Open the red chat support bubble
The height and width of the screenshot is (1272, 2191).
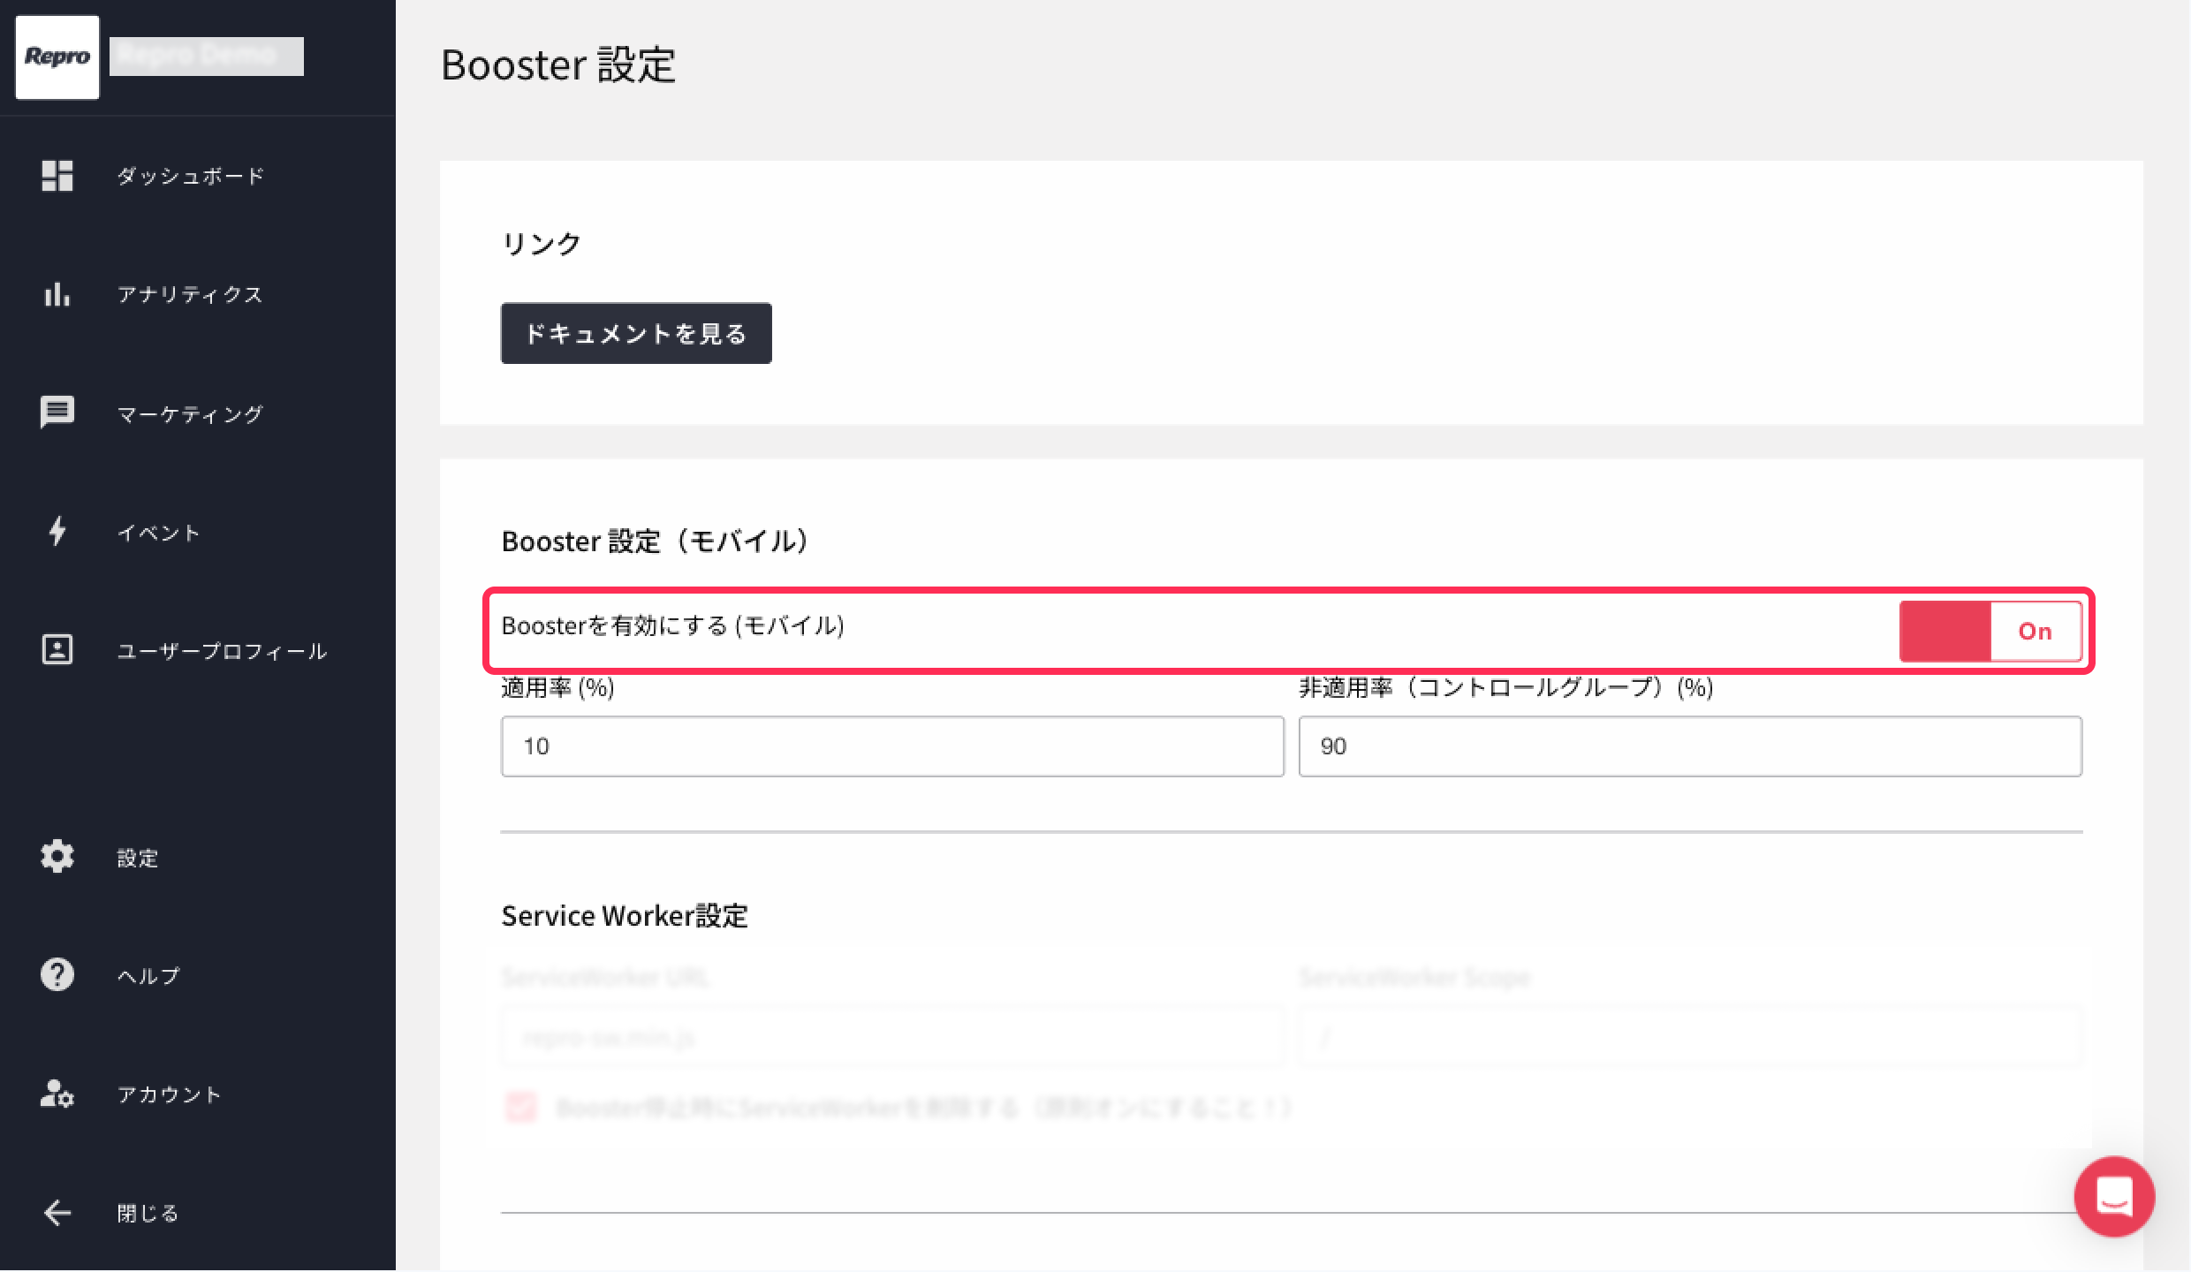pyautogui.click(x=2113, y=1196)
